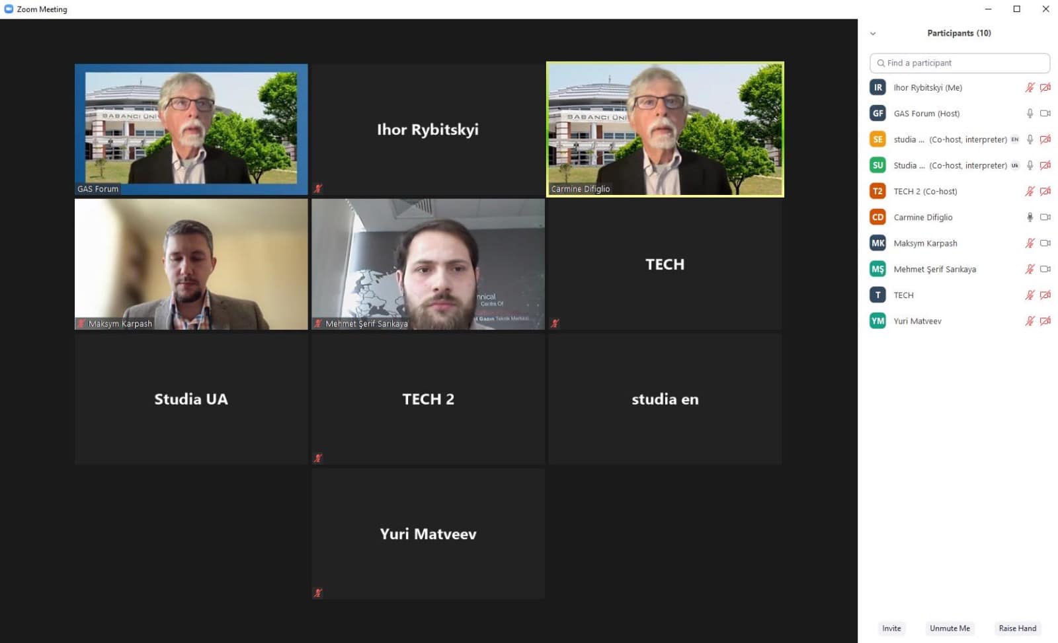This screenshot has width=1058, height=643.
Task: Click the Unmute Me button
Action: click(x=950, y=628)
